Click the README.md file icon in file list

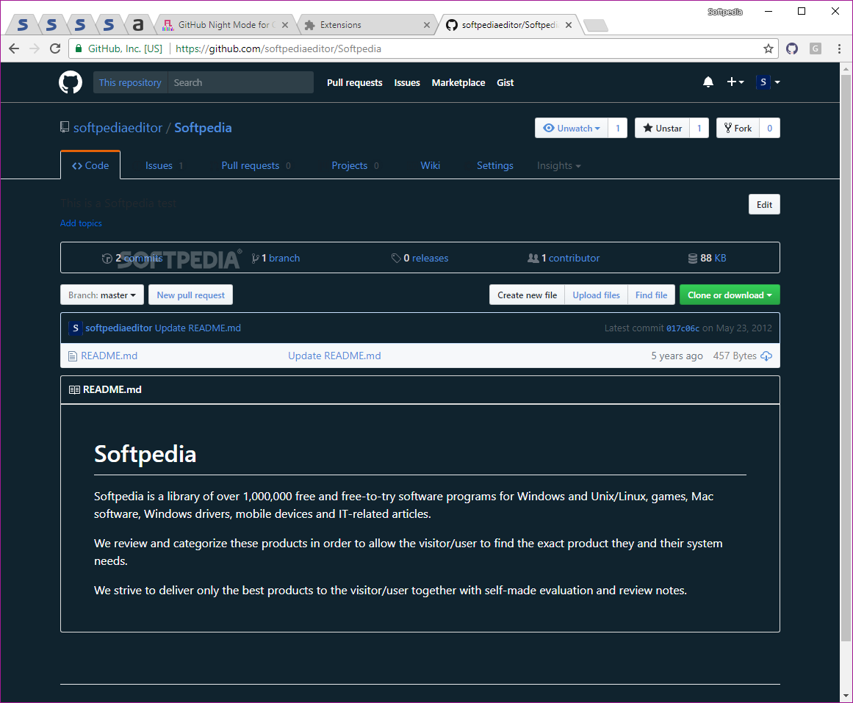tap(72, 356)
